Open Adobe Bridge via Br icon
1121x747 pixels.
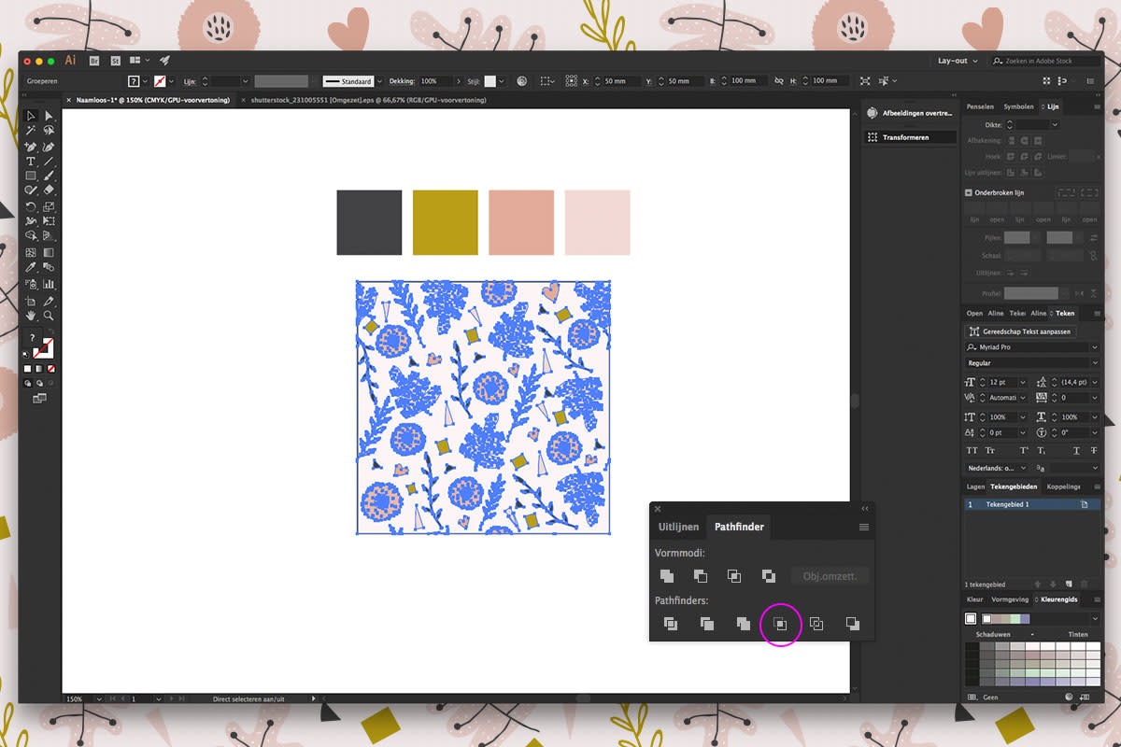pyautogui.click(x=93, y=60)
